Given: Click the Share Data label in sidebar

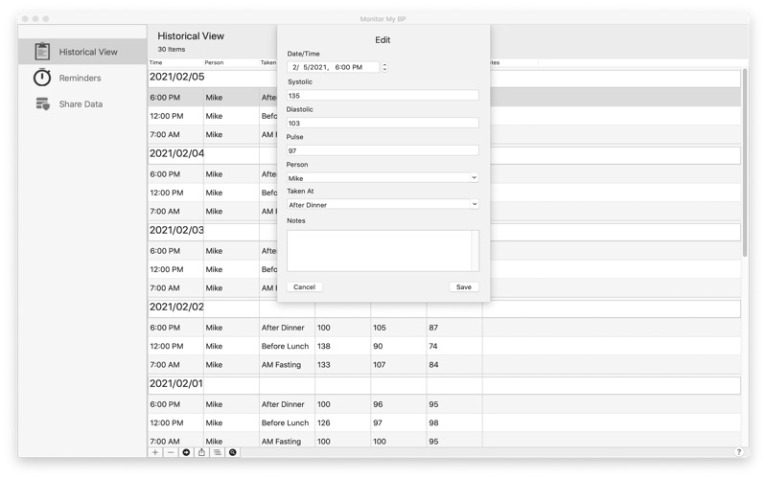Looking at the screenshot, I should [81, 104].
